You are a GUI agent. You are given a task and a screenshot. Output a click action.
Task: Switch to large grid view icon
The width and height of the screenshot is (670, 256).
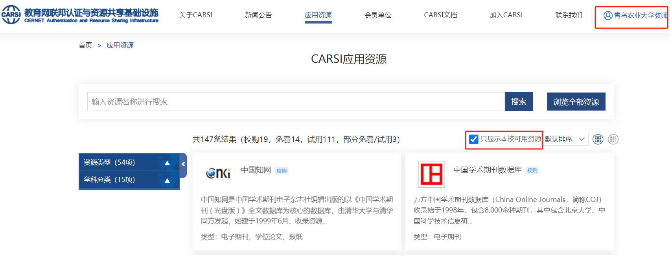[598, 139]
